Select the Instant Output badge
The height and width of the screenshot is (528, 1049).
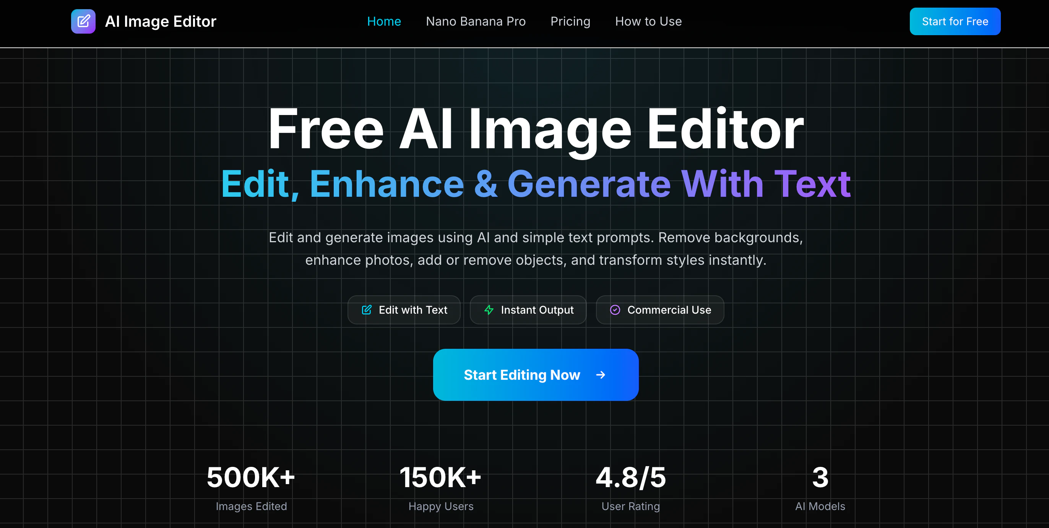pos(528,310)
